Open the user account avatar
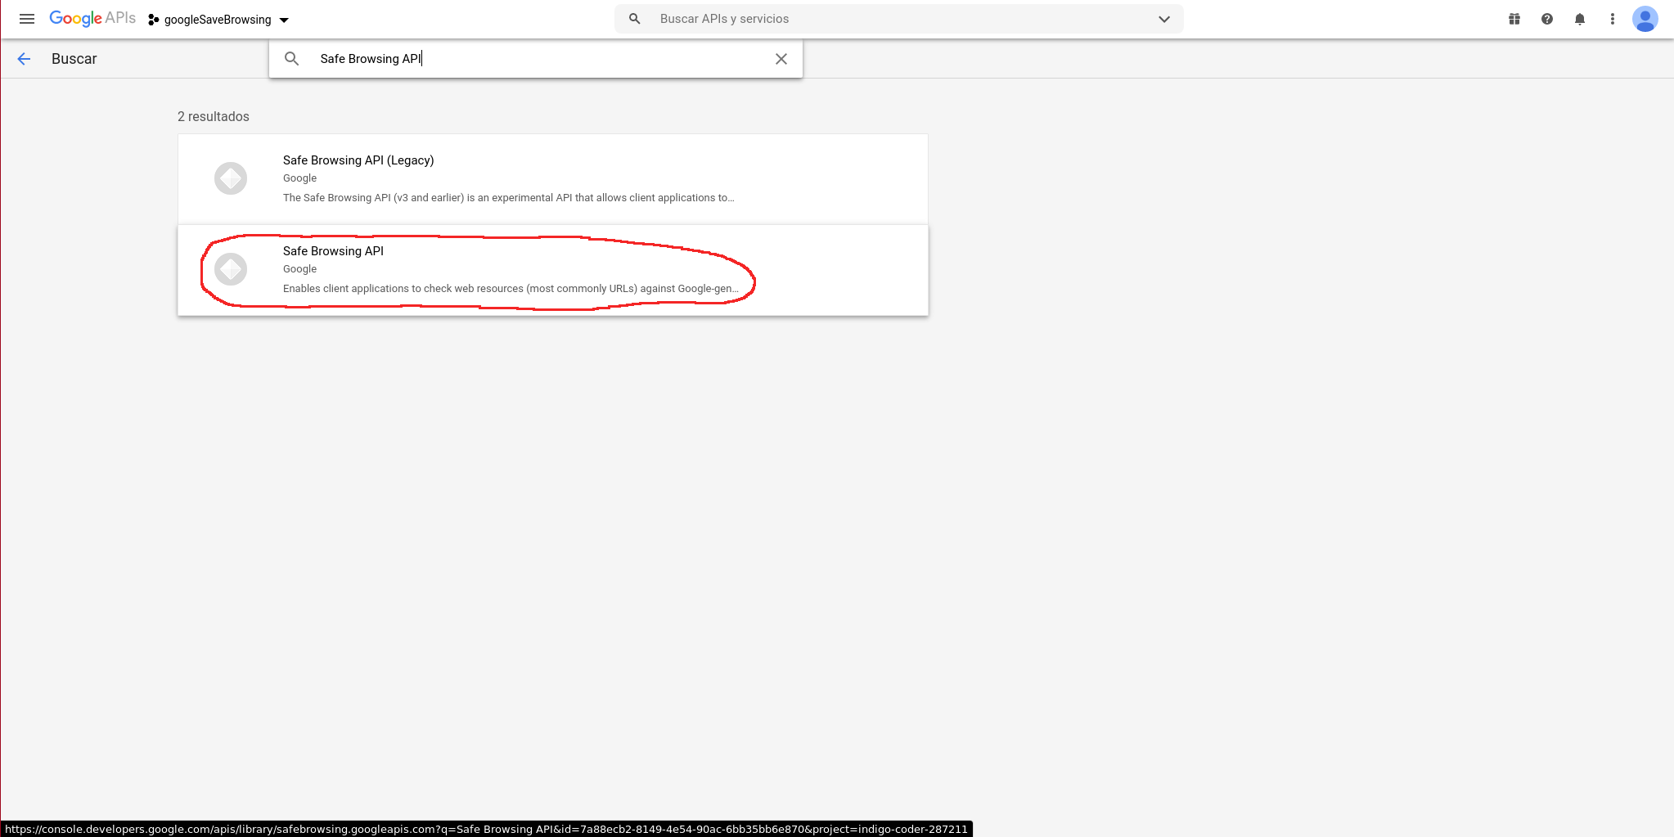 pyautogui.click(x=1645, y=19)
